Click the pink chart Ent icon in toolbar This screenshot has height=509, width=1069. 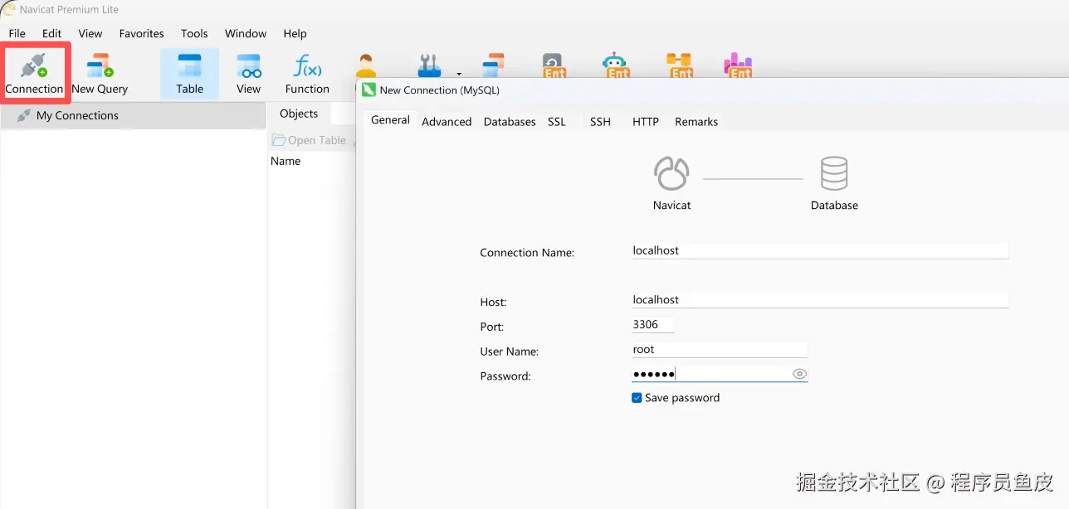(737, 65)
